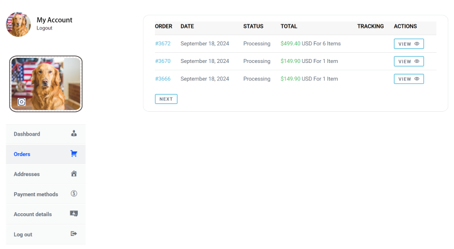Viewport: 454px width, 249px height.
Task: Open order #3666 link
Action: (x=163, y=79)
